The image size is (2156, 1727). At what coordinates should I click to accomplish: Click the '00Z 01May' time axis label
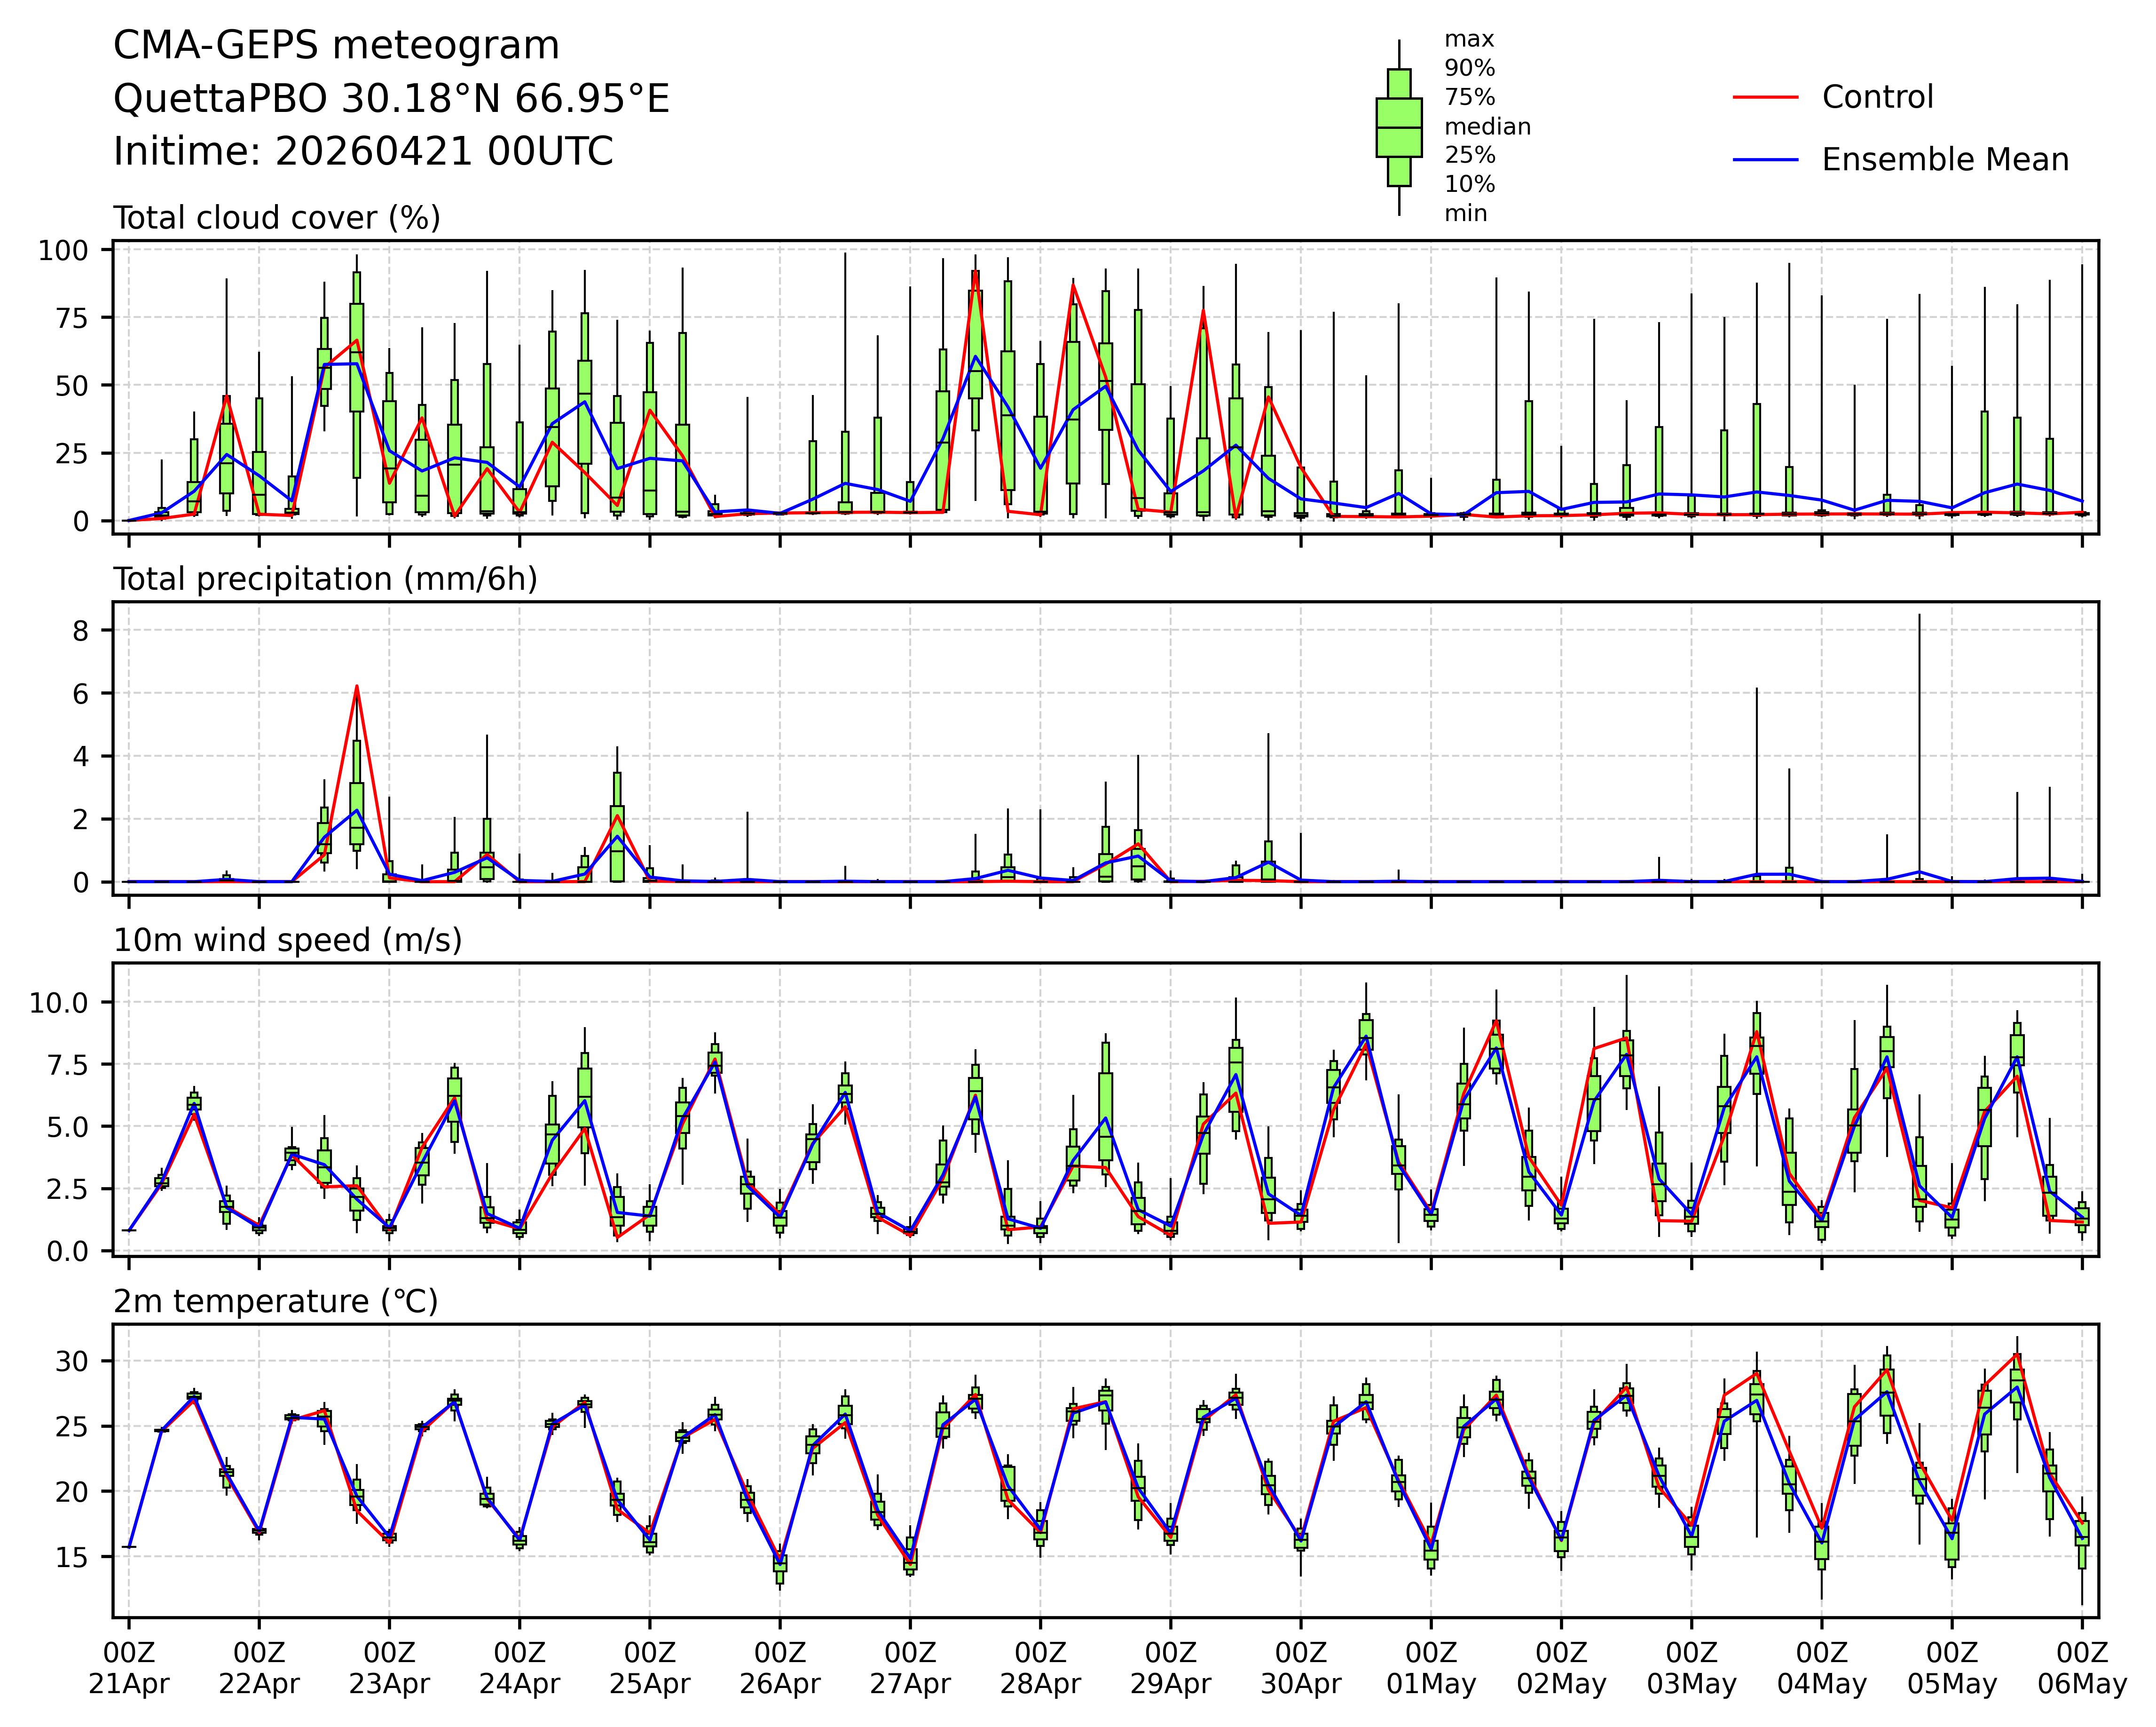pos(1431,1667)
